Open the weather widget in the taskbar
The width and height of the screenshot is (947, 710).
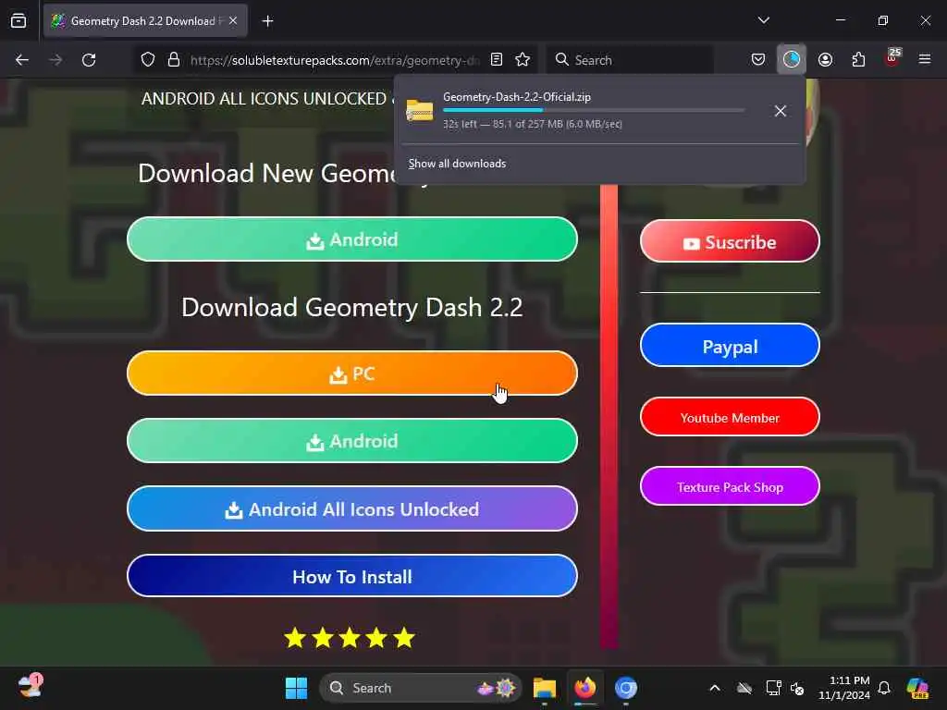click(30, 687)
